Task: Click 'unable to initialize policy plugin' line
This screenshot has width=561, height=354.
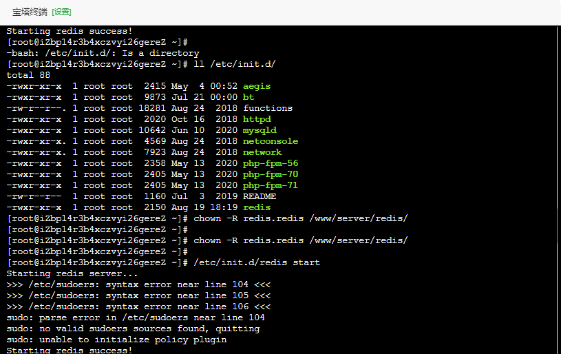Action: click(x=116, y=340)
